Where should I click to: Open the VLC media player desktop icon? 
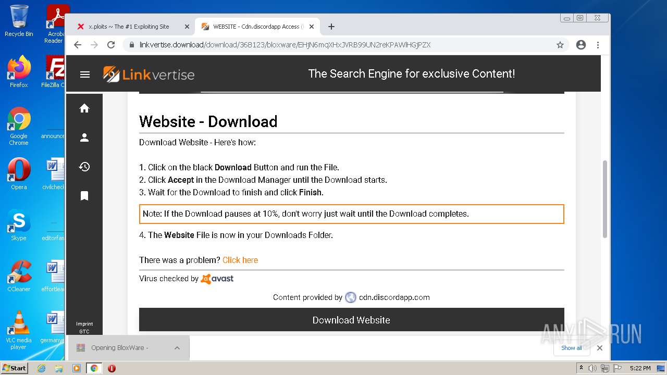click(x=19, y=330)
